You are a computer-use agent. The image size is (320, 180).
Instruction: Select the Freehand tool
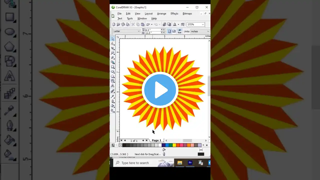tap(113, 57)
